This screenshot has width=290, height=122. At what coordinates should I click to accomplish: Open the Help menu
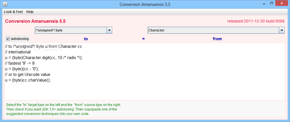(x=30, y=12)
